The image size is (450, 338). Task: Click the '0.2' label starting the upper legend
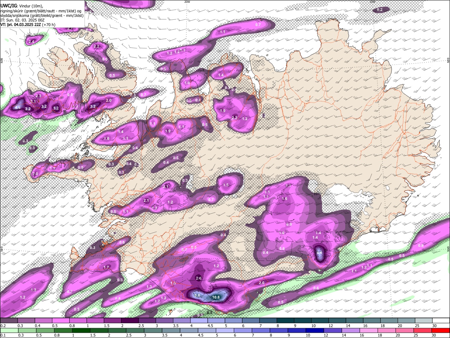point(3,326)
